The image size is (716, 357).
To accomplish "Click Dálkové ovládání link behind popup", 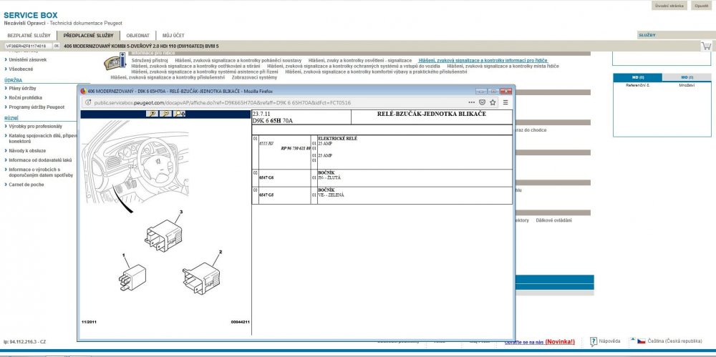I will [553, 220].
